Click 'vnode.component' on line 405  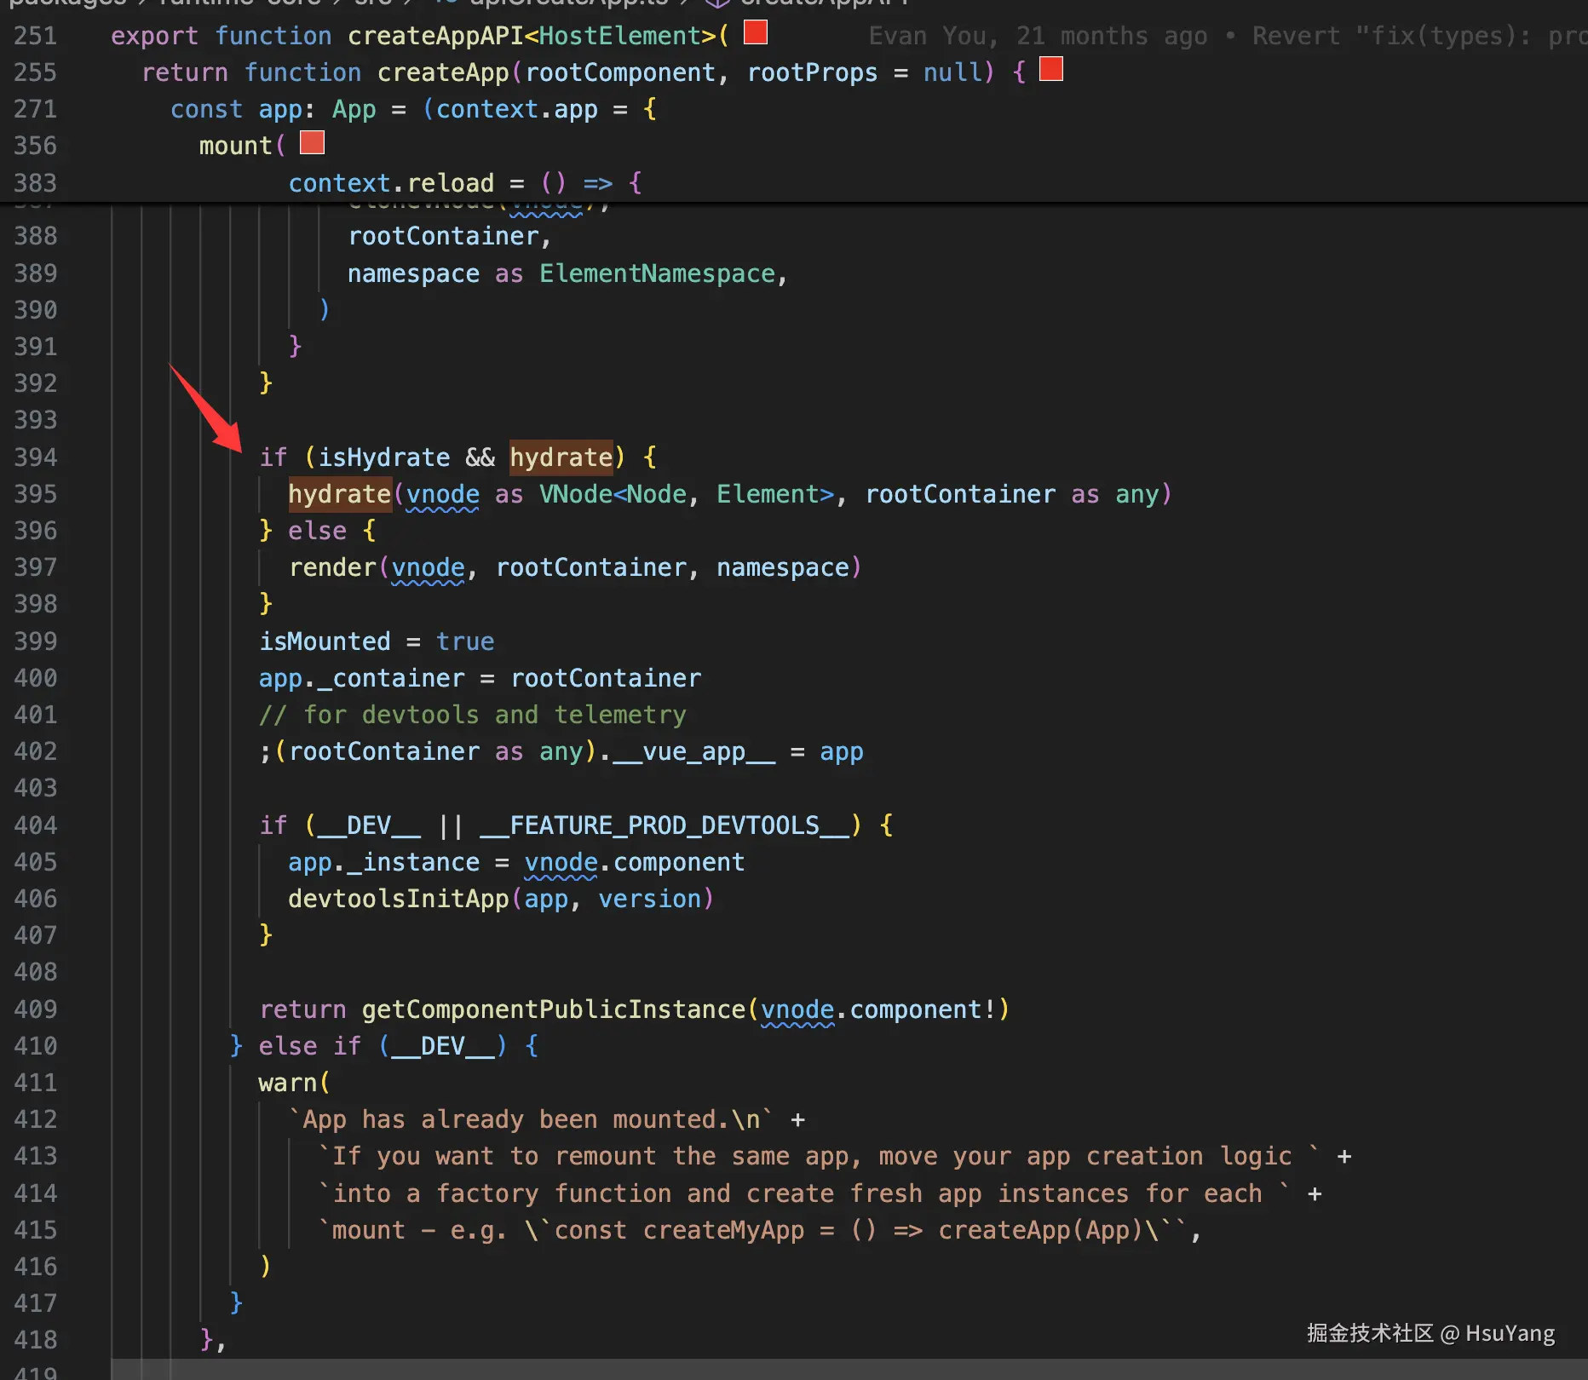pos(635,862)
